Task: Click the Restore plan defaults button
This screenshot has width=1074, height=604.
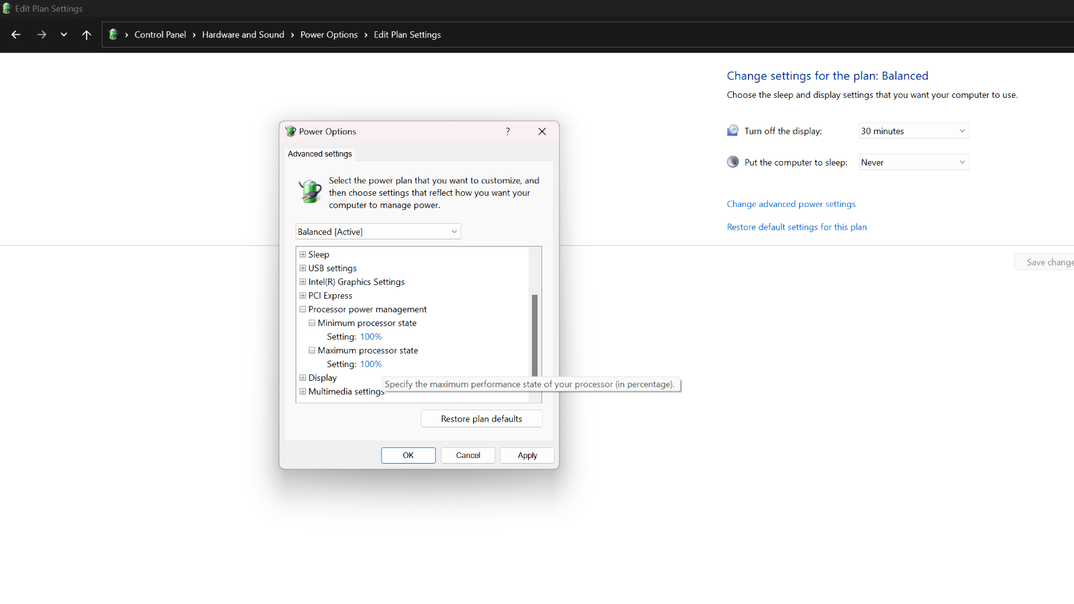Action: point(481,419)
